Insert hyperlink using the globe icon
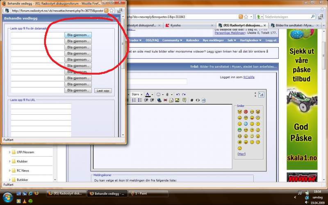Viewport: 328px width, 205px height. click(159, 100)
